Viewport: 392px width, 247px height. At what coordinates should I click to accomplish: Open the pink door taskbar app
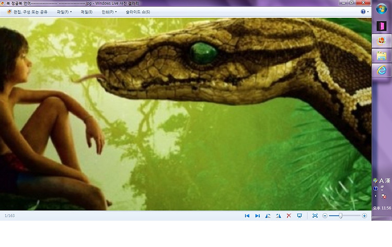[x=382, y=26]
